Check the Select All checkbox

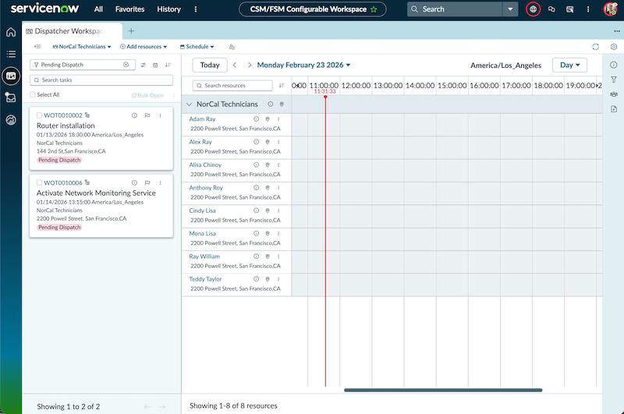33,94
